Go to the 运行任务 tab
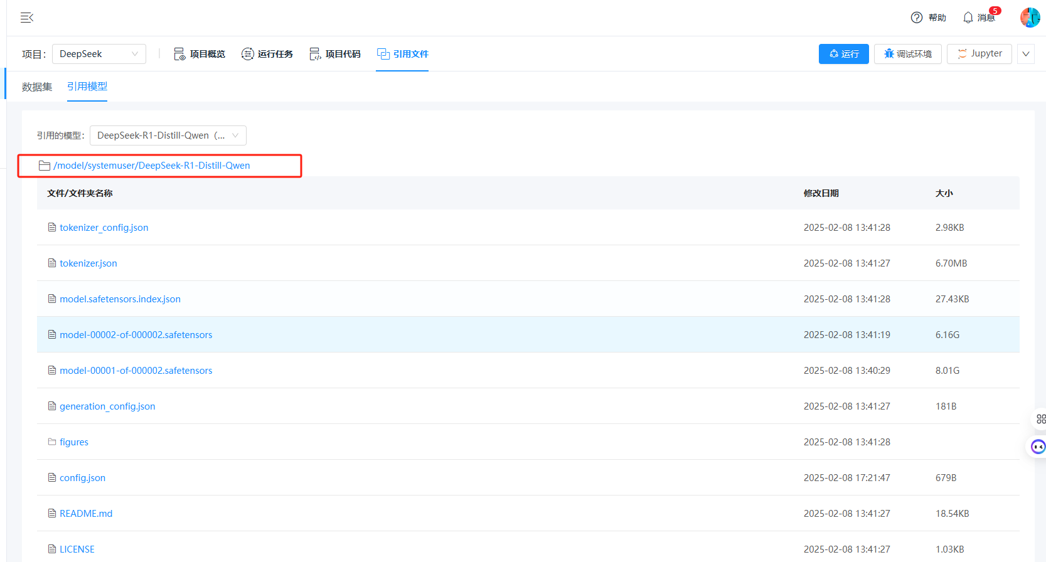The image size is (1046, 562). click(267, 54)
